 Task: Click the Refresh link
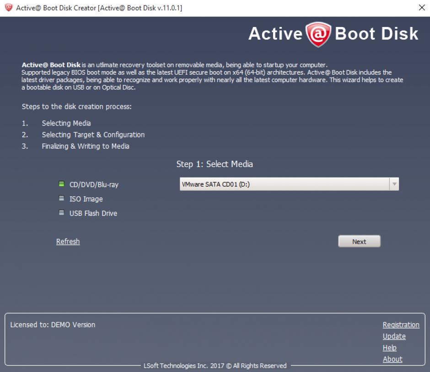[x=68, y=241]
